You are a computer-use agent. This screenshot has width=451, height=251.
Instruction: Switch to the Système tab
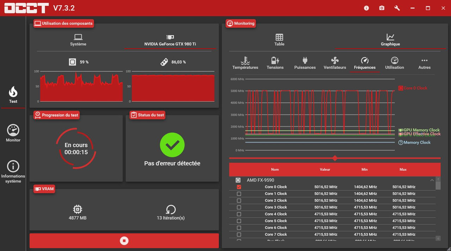pyautogui.click(x=78, y=40)
